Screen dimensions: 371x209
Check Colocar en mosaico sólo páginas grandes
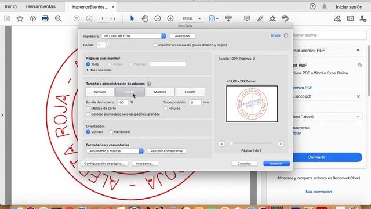pos(88,114)
